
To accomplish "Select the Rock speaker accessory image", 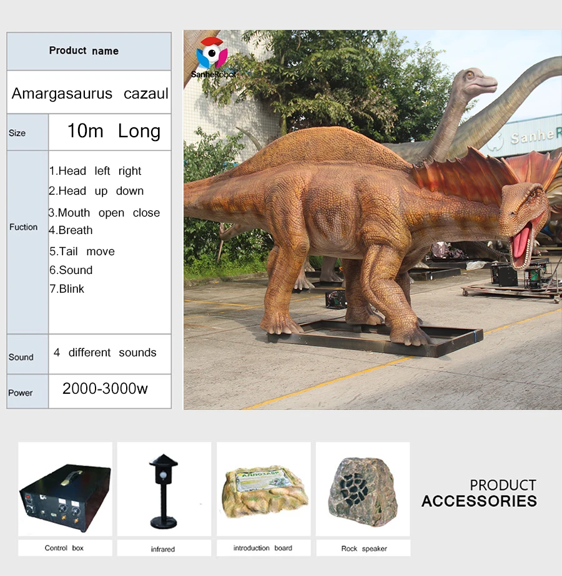I will click(363, 489).
